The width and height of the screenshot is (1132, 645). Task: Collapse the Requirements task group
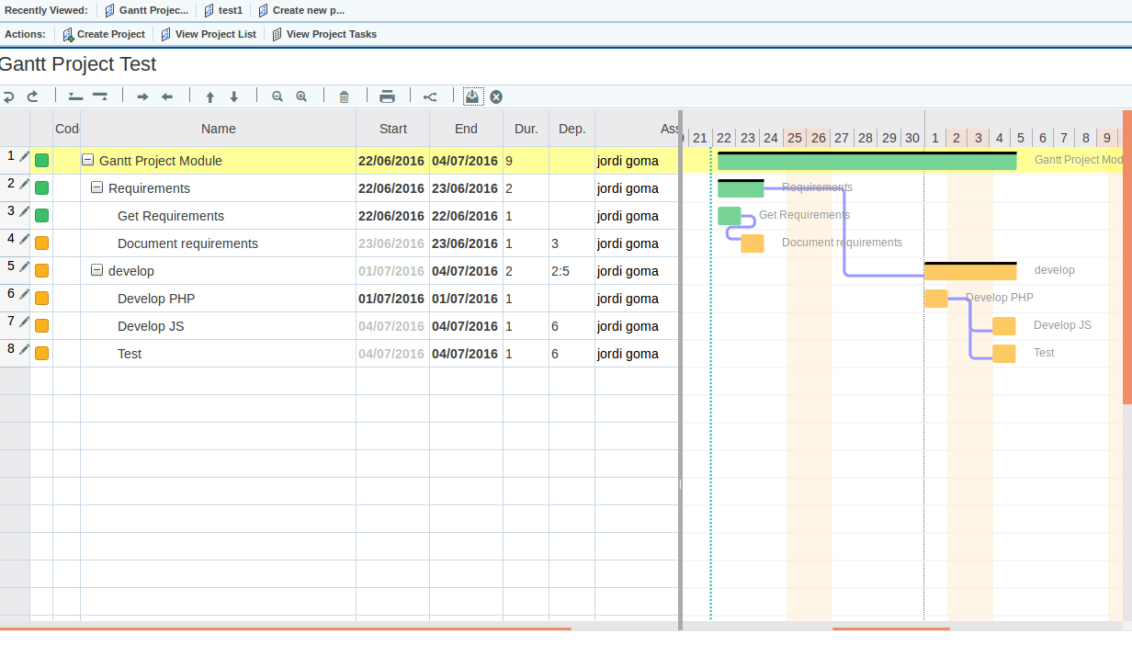pyautogui.click(x=97, y=187)
